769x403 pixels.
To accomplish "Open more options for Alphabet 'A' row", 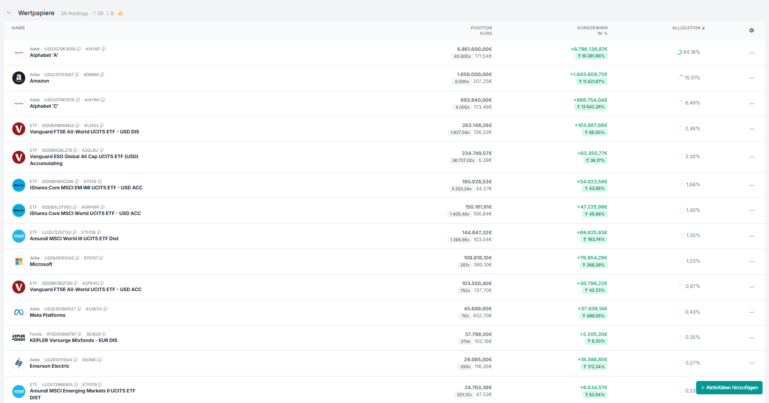I will [x=752, y=53].
